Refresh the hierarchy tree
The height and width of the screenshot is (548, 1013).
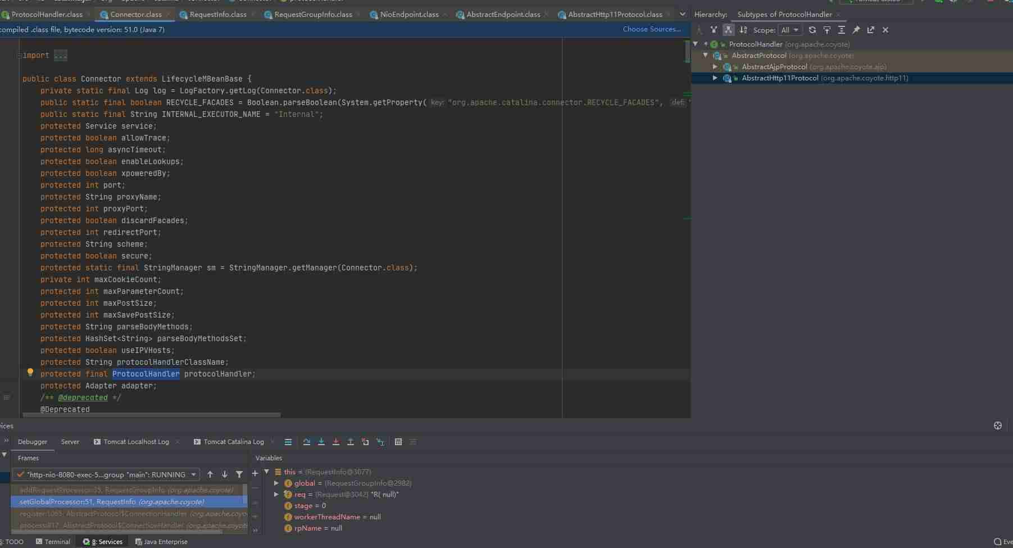(x=812, y=30)
